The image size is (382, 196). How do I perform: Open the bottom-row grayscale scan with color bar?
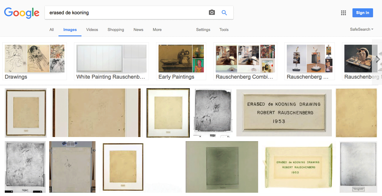coord(25,167)
